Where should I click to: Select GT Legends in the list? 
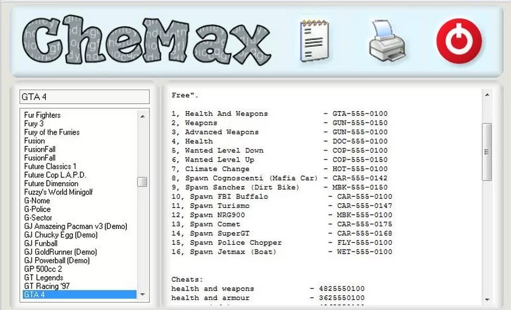(x=44, y=277)
